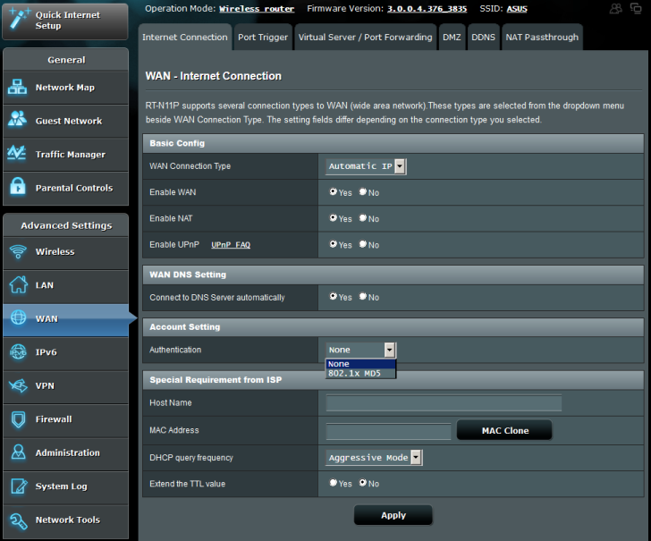Select No for Extend the TTL value
Image resolution: width=651 pixels, height=541 pixels.
point(363,483)
